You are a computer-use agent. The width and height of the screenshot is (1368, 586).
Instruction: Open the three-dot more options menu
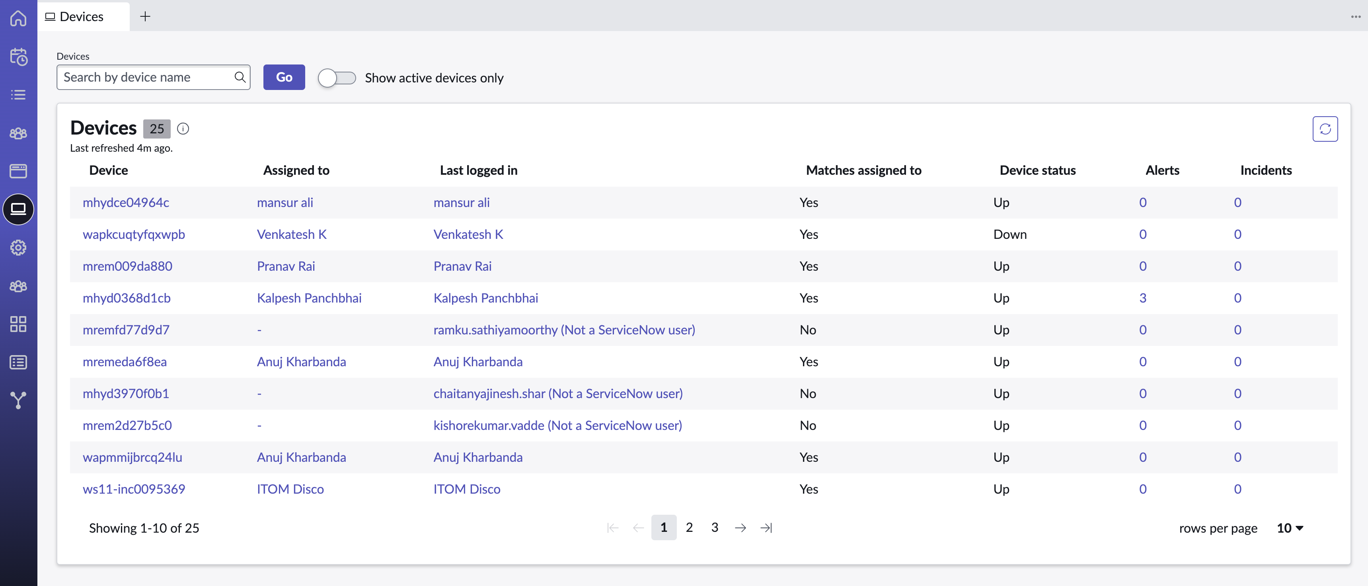click(x=1355, y=16)
